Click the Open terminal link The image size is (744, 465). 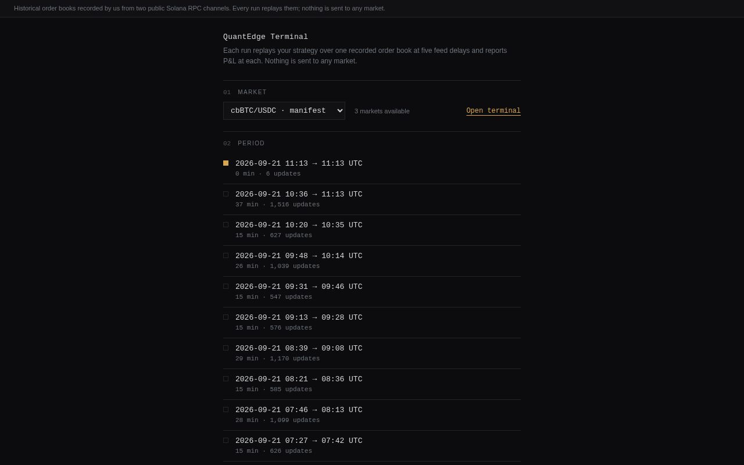pos(493,111)
